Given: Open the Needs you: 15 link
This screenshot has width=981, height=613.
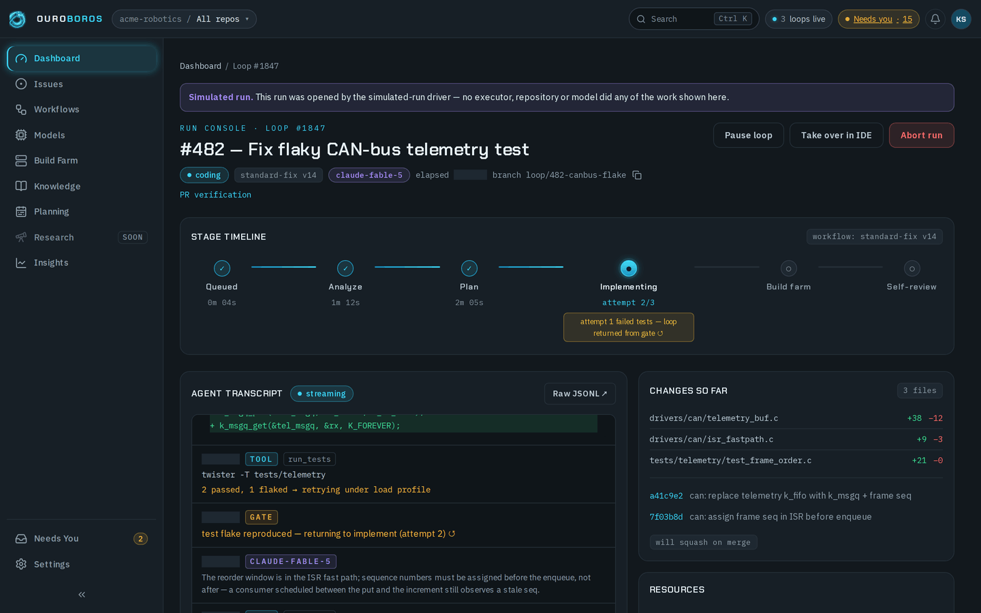Looking at the screenshot, I should (x=878, y=19).
